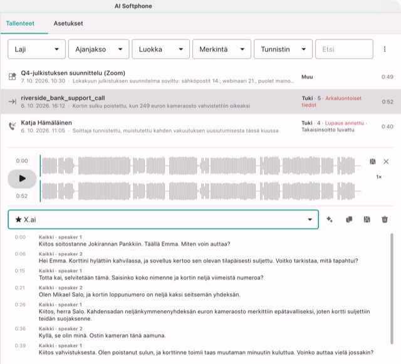Click the Etsi search field
This screenshot has width=401, height=364.
pyautogui.click(x=344, y=49)
